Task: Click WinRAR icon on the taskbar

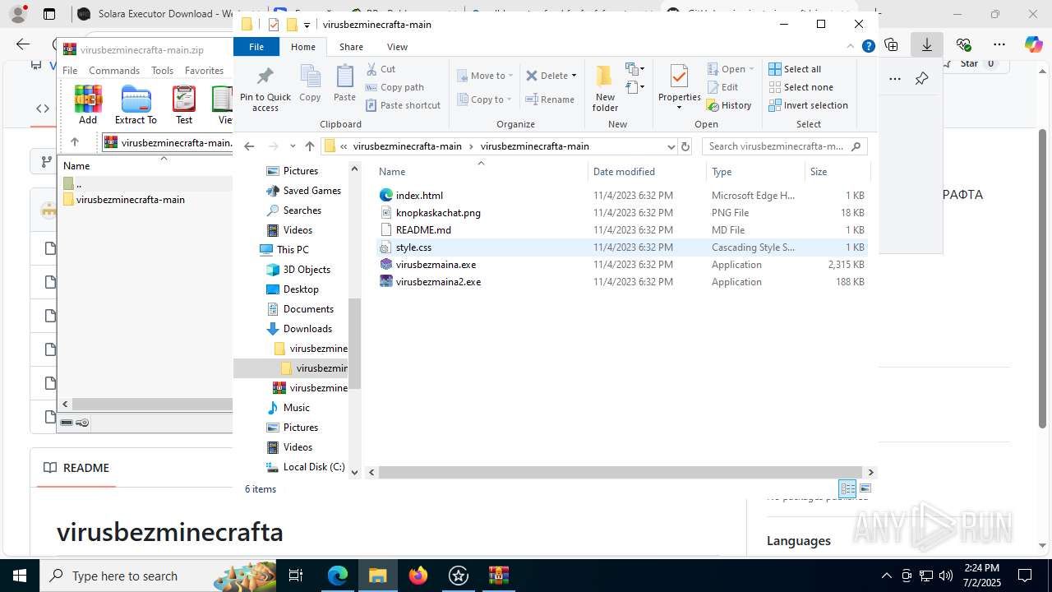Action: click(x=499, y=576)
